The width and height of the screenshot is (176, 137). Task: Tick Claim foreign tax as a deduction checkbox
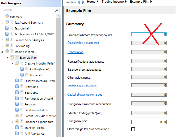point(133,129)
